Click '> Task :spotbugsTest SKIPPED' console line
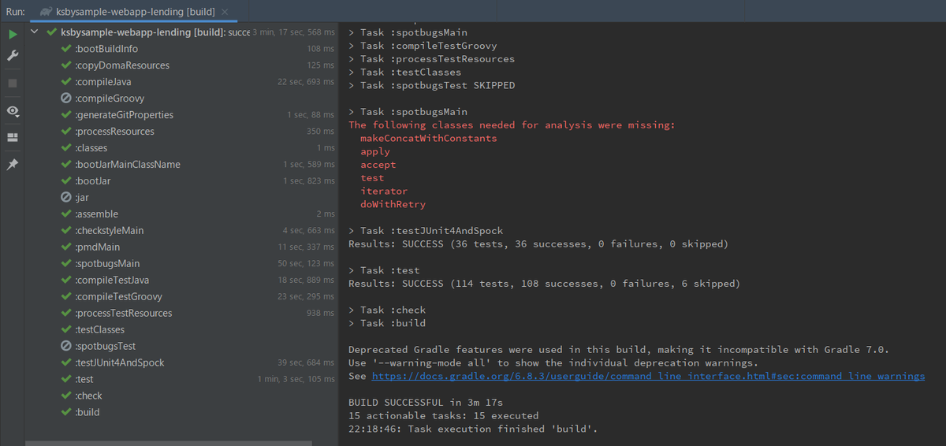The width and height of the screenshot is (946, 446). pyautogui.click(x=431, y=85)
